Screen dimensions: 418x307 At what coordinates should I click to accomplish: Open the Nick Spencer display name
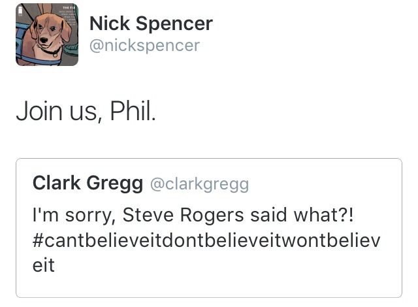tap(150, 24)
